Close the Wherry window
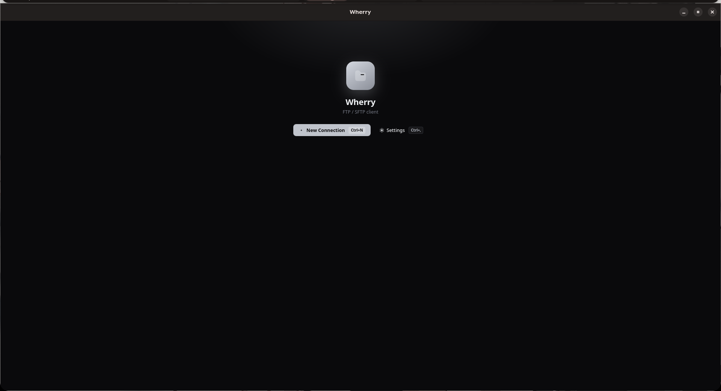The height and width of the screenshot is (391, 721). pos(712,12)
